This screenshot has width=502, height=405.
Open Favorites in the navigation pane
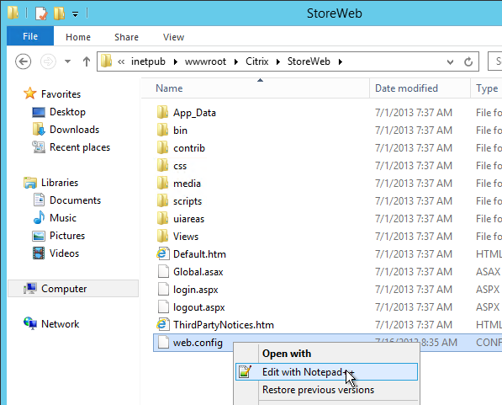(x=61, y=94)
